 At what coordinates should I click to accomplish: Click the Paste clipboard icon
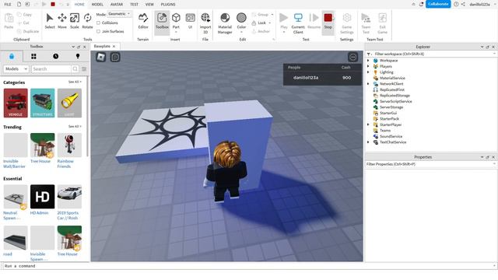(9, 21)
